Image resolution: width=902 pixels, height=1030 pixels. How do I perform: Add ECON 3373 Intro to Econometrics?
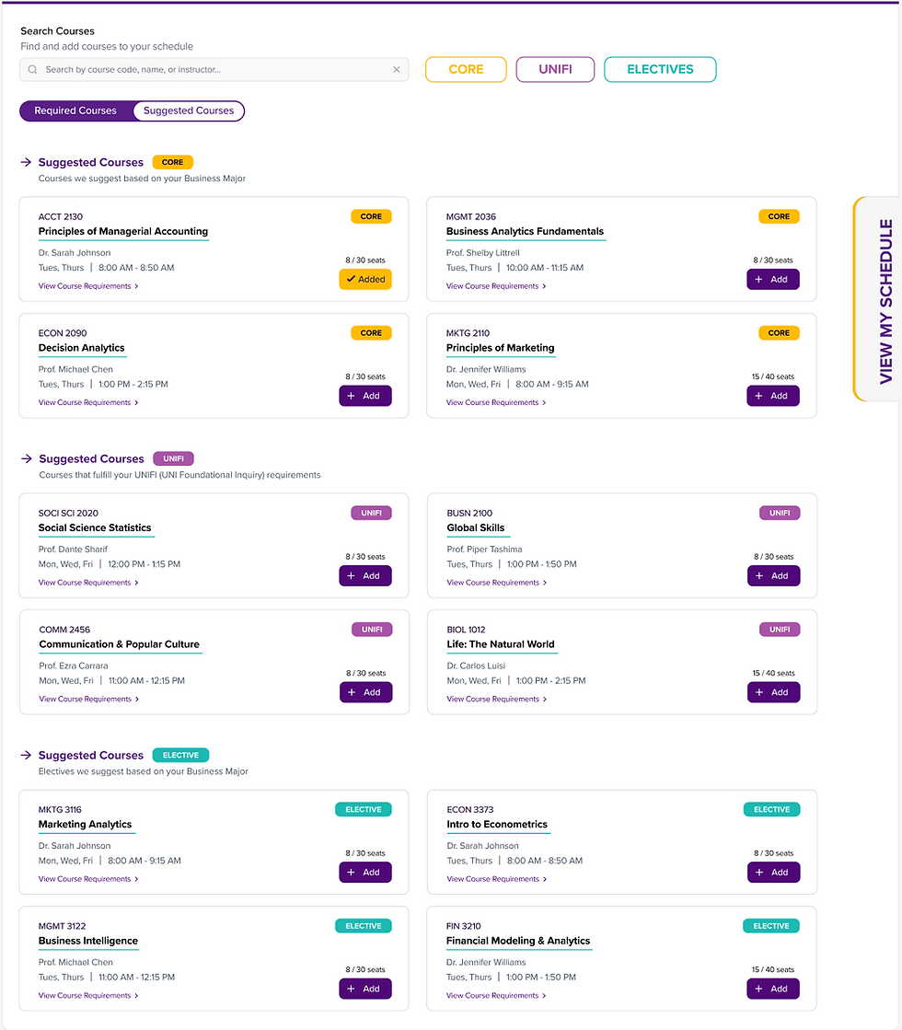[773, 872]
